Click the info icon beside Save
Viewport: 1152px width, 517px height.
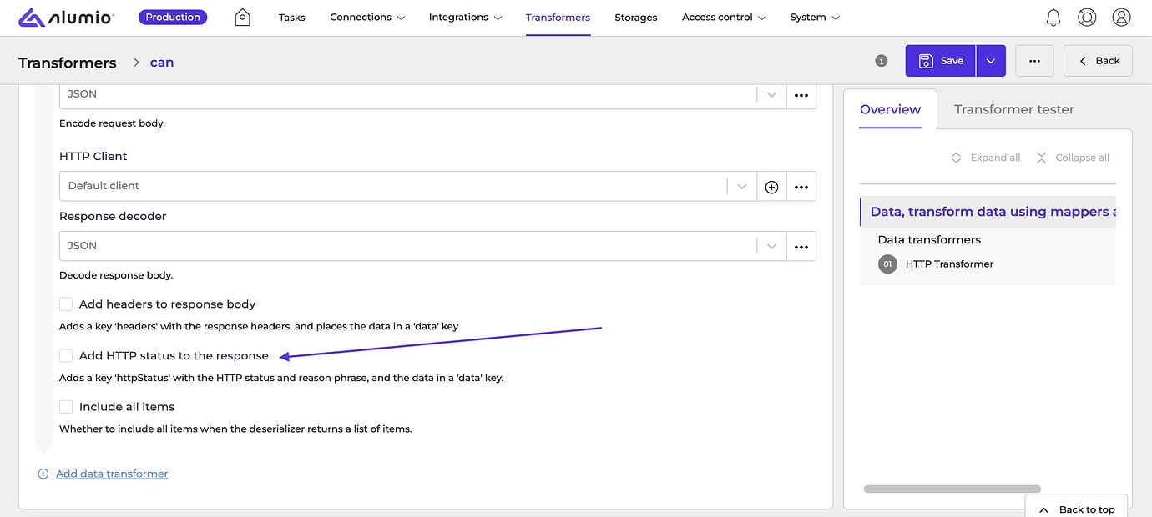[x=881, y=61]
